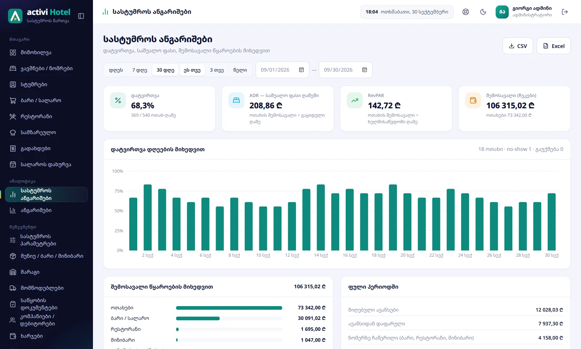Open მიმოხილვა in the sidebar

pos(46,52)
